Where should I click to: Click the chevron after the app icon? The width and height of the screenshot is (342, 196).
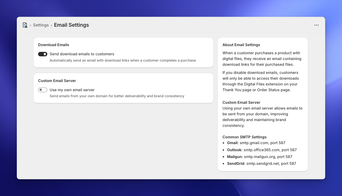30,25
